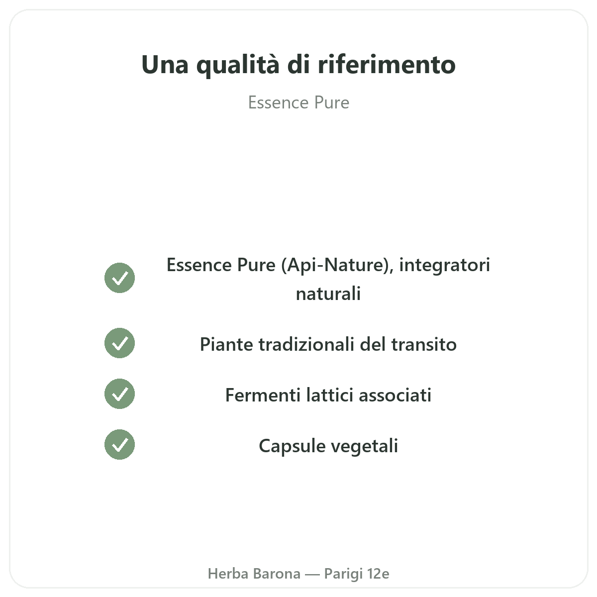
Task: Click the 'Essence Pure' subtitle under the heading
Action: coord(298,102)
